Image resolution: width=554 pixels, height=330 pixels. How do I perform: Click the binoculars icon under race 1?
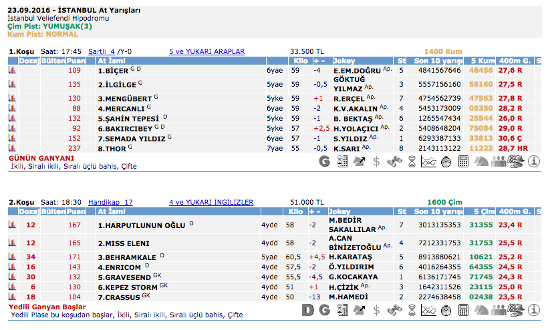pos(394,161)
